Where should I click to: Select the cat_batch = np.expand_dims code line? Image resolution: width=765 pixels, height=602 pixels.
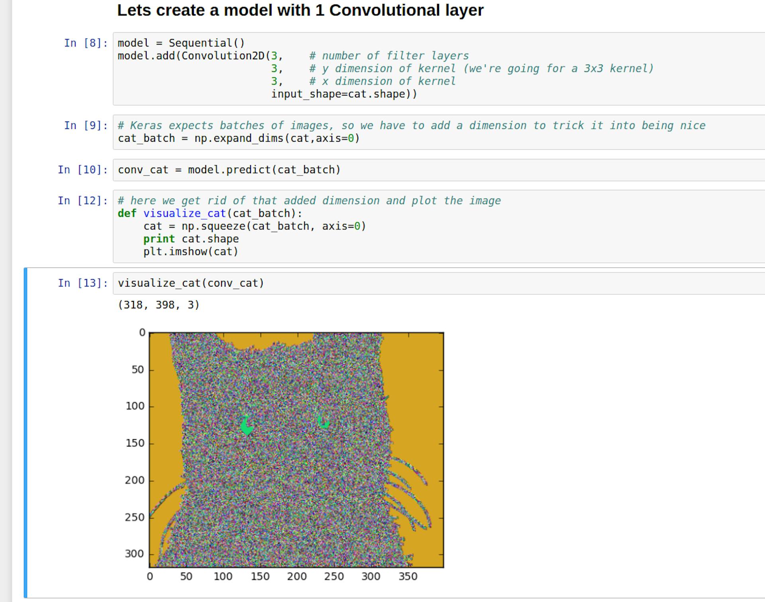pyautogui.click(x=239, y=138)
